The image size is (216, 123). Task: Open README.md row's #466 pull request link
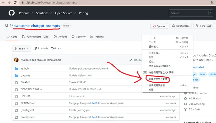point(95,103)
